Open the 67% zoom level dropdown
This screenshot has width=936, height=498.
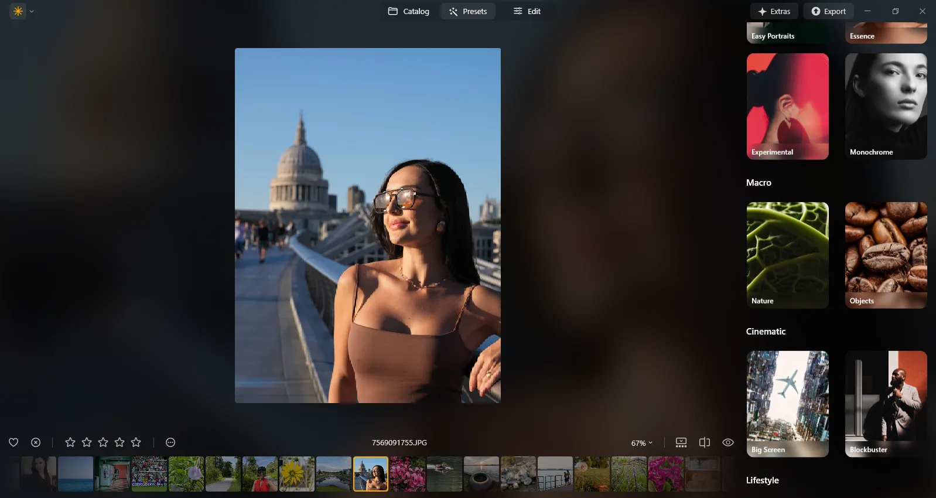coord(641,443)
